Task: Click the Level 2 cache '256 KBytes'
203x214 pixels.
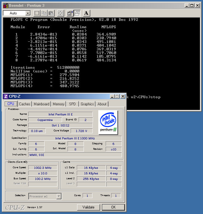Action: (91, 179)
